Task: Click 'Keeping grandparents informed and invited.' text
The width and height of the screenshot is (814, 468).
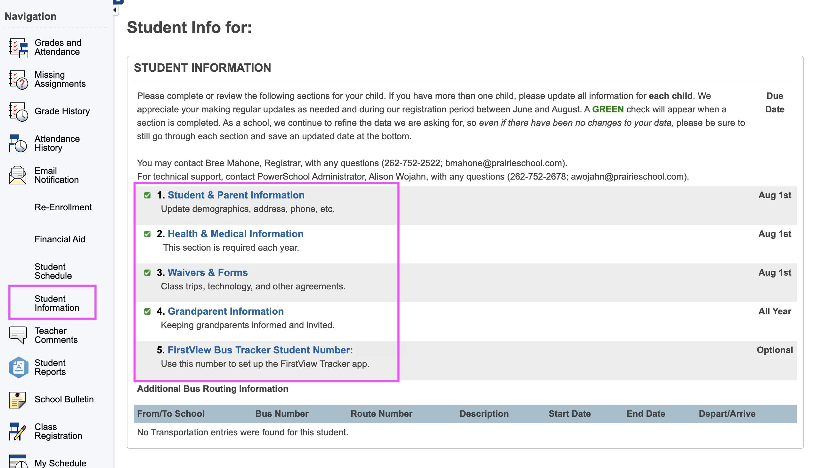Action: click(x=248, y=325)
